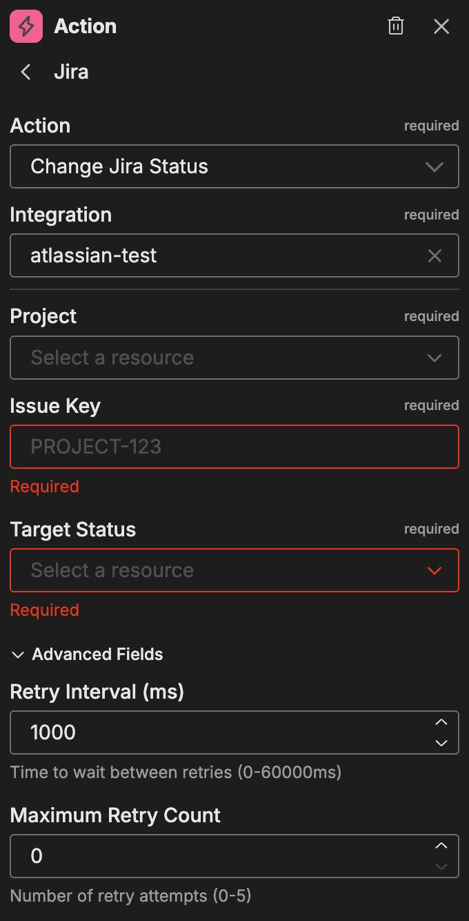This screenshot has height=921, width=469.
Task: Click the Action dropdown chevron
Action: click(434, 166)
